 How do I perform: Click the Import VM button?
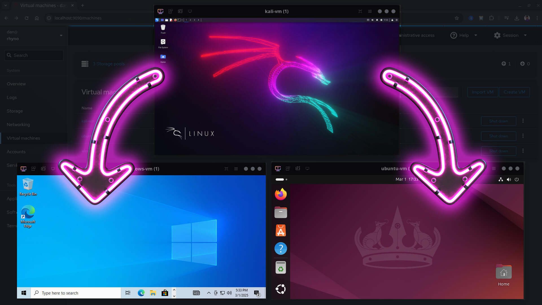[483, 92]
